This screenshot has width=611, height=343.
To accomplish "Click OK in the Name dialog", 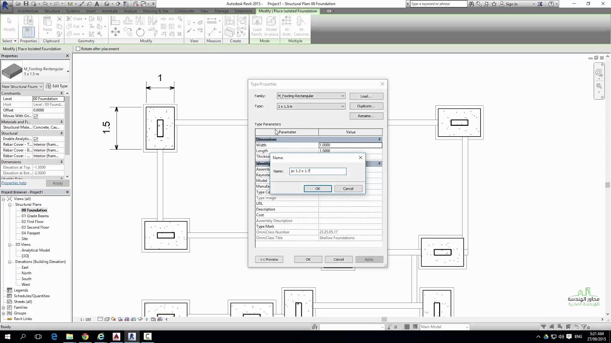I will click(317, 189).
